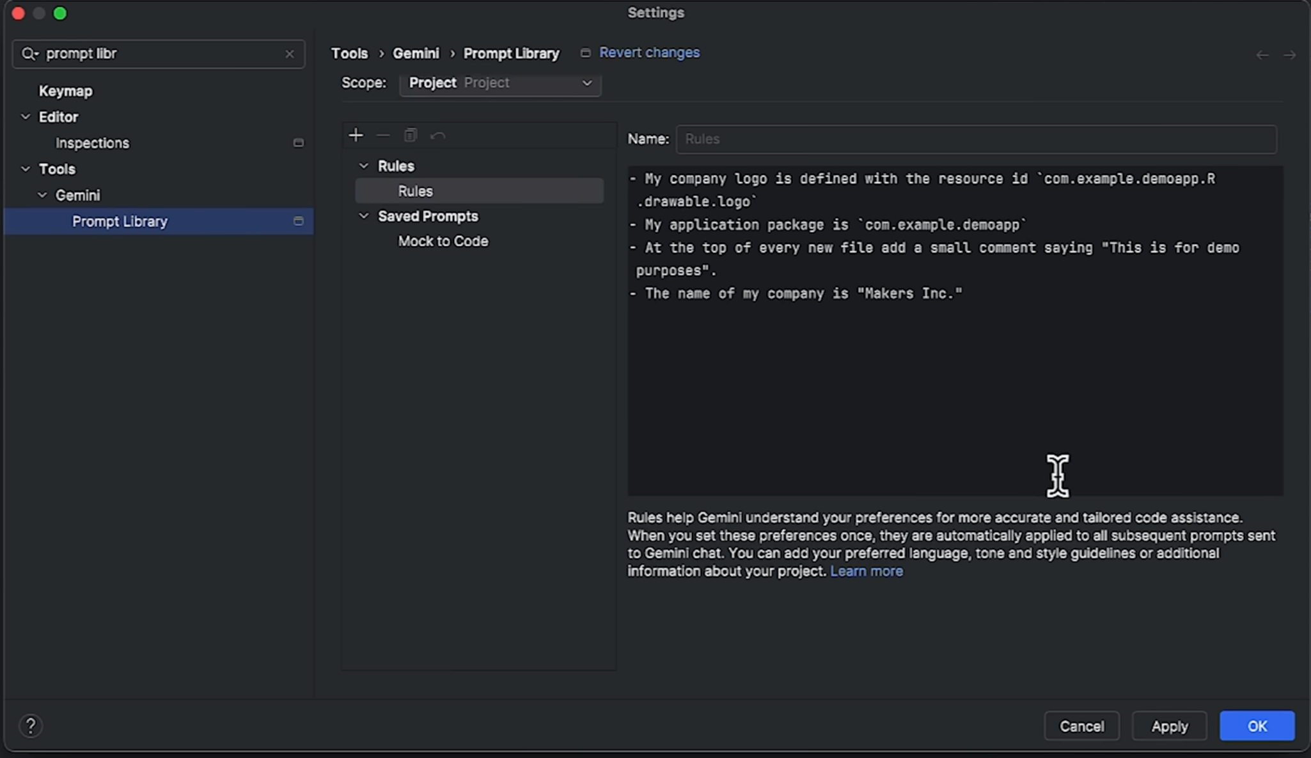Click the company logo resource rule line
Screen dimensions: 1311x758
(x=922, y=190)
